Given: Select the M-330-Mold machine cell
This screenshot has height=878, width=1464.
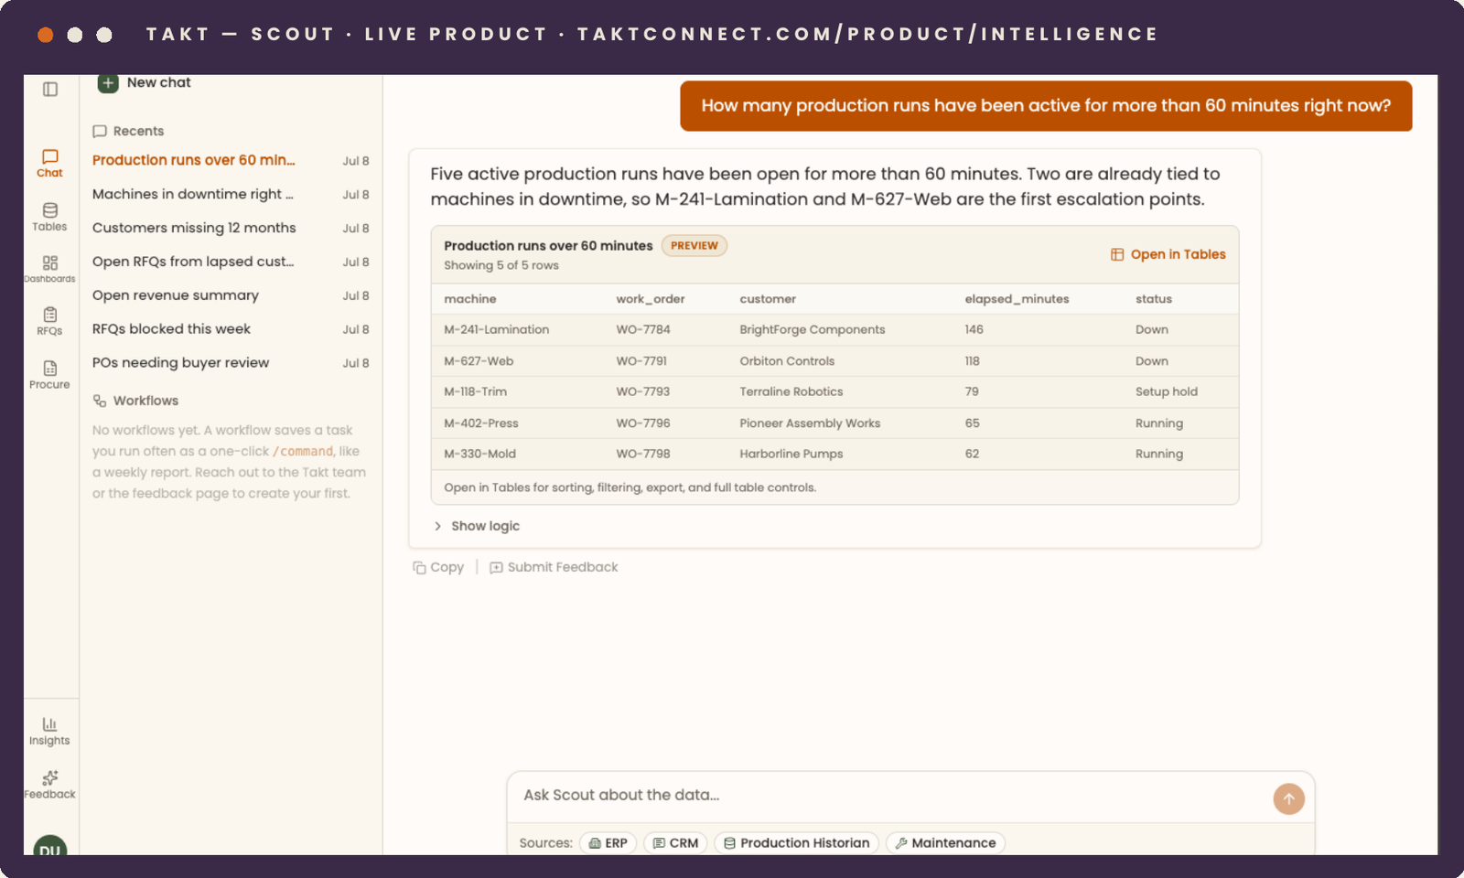Looking at the screenshot, I should coord(480,454).
